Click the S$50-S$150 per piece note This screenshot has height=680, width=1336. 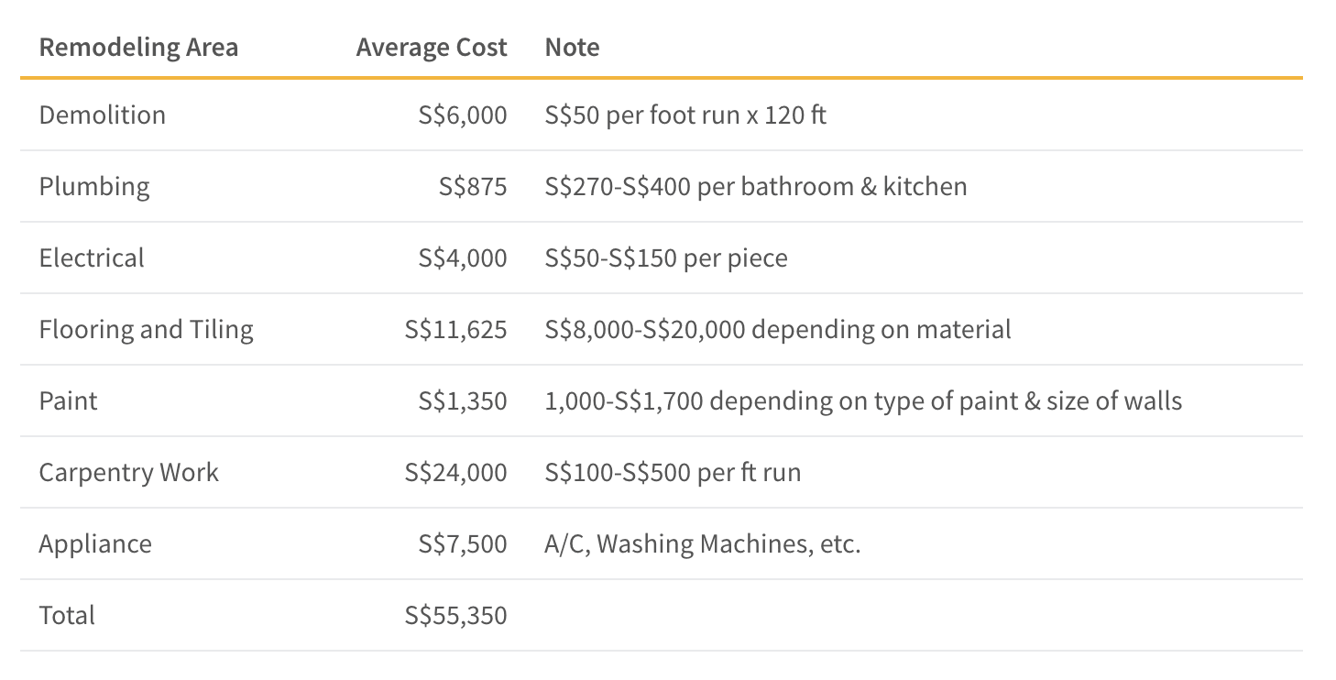click(666, 258)
